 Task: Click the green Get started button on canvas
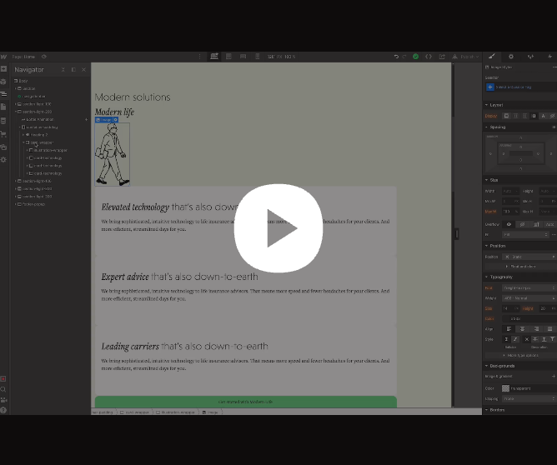pyautogui.click(x=245, y=402)
